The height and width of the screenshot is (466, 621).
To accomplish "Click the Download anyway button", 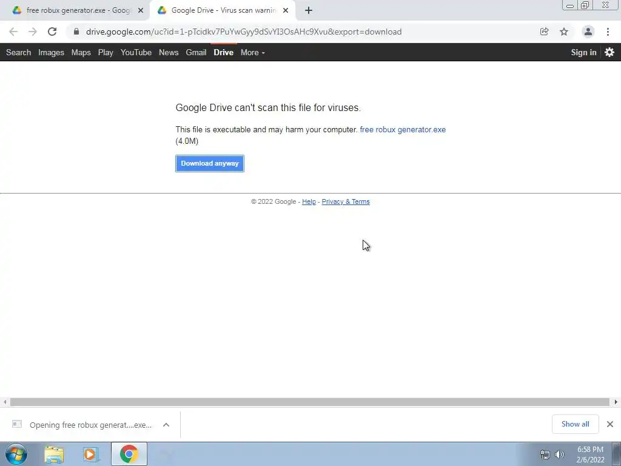I will (x=209, y=163).
